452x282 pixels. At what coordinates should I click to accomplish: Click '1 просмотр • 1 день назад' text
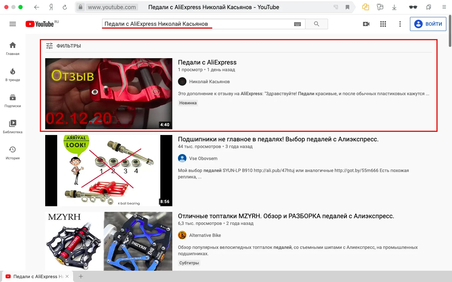coord(207,70)
